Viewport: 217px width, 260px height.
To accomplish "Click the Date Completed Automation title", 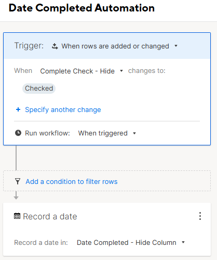I will pyautogui.click(x=82, y=8).
